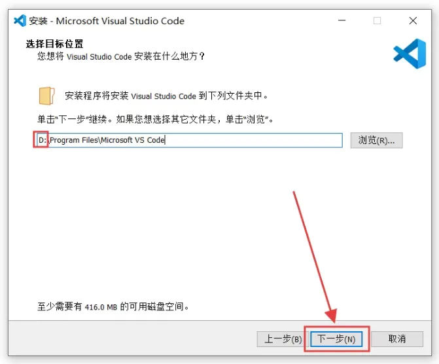Screen dimensions: 439x364
Task: Click the VS Code icon in the title bar
Action: coord(20,20)
